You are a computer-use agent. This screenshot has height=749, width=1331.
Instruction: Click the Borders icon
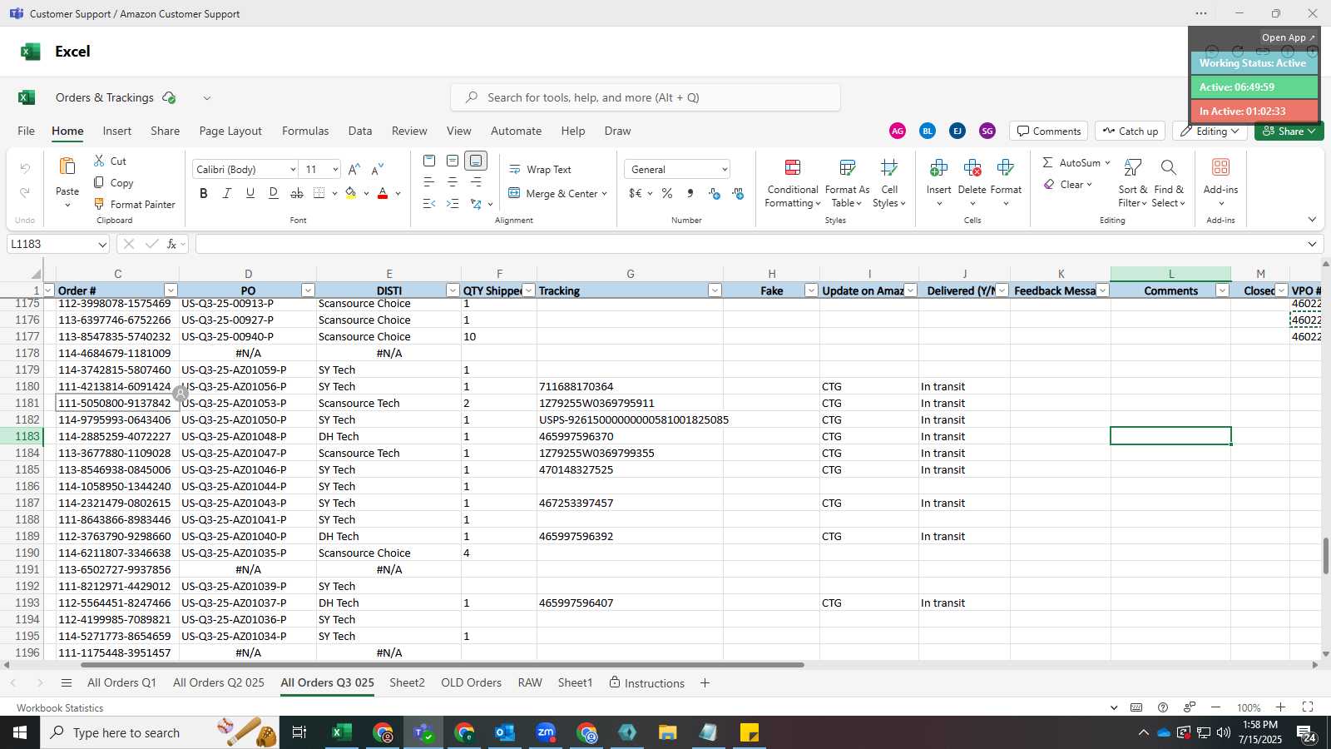click(319, 193)
